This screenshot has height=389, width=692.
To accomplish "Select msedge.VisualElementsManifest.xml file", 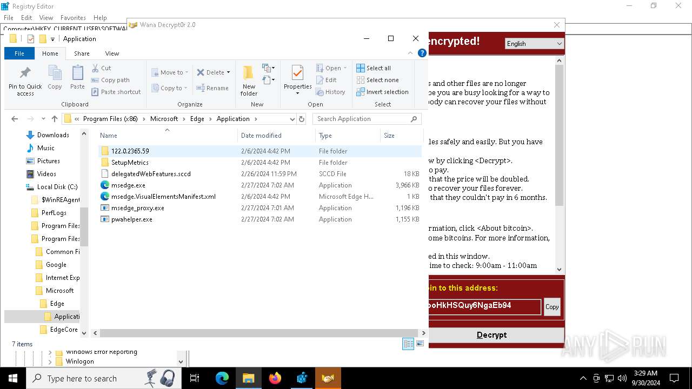I will (x=163, y=197).
